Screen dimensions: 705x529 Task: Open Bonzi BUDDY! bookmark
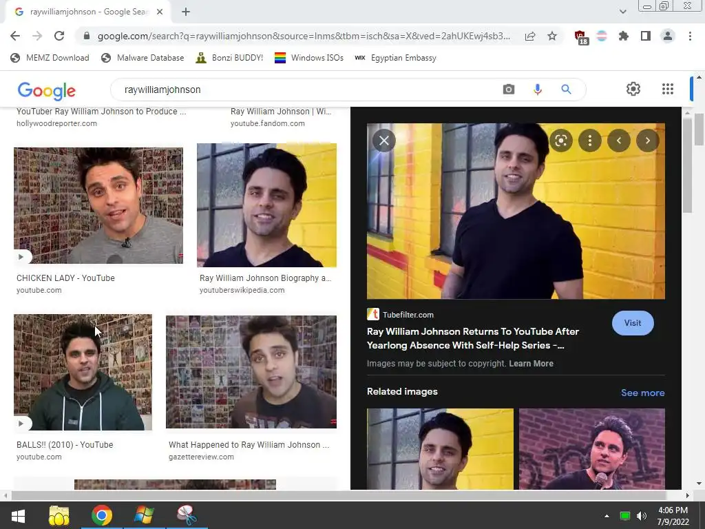coord(229,58)
